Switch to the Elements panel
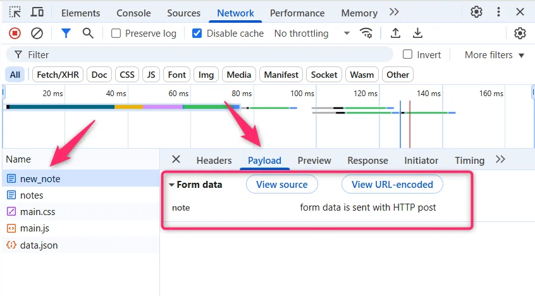This screenshot has width=535, height=296. [80, 13]
